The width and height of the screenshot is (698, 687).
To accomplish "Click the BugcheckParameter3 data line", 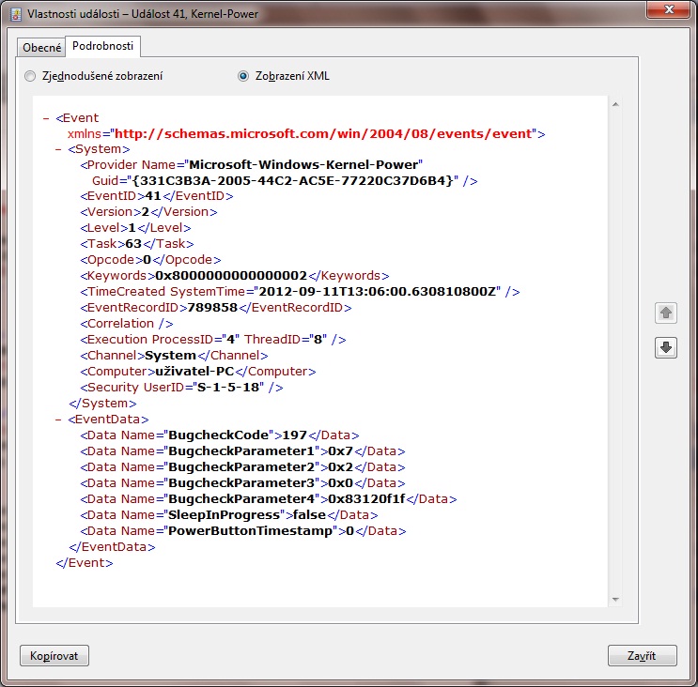I will point(242,483).
